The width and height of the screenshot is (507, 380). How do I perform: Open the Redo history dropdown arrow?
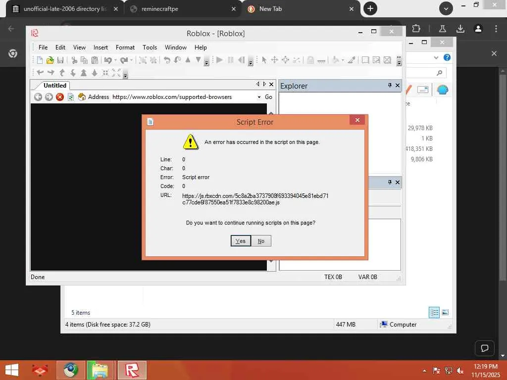(131, 60)
